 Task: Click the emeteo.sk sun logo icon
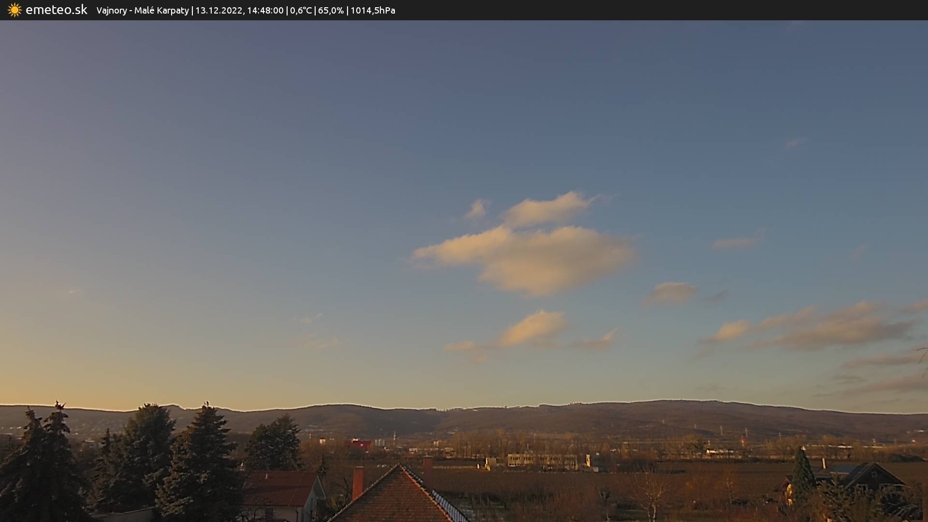click(14, 10)
